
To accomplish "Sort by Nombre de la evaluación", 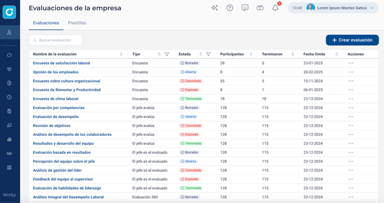I will [121, 54].
